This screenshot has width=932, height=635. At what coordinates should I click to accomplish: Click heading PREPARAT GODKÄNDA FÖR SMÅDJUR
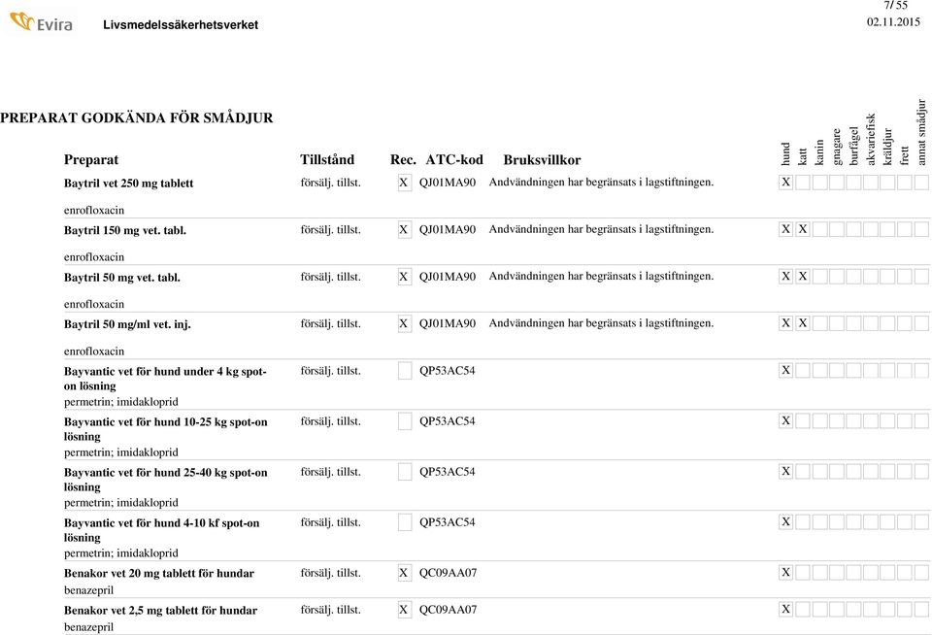click(137, 117)
